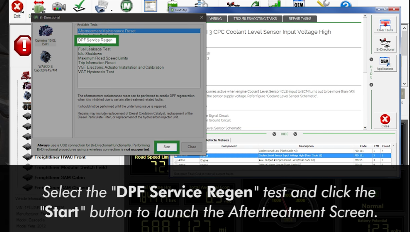Click the red truck toolbar icon
The image size is (410, 232).
click(x=233, y=4)
